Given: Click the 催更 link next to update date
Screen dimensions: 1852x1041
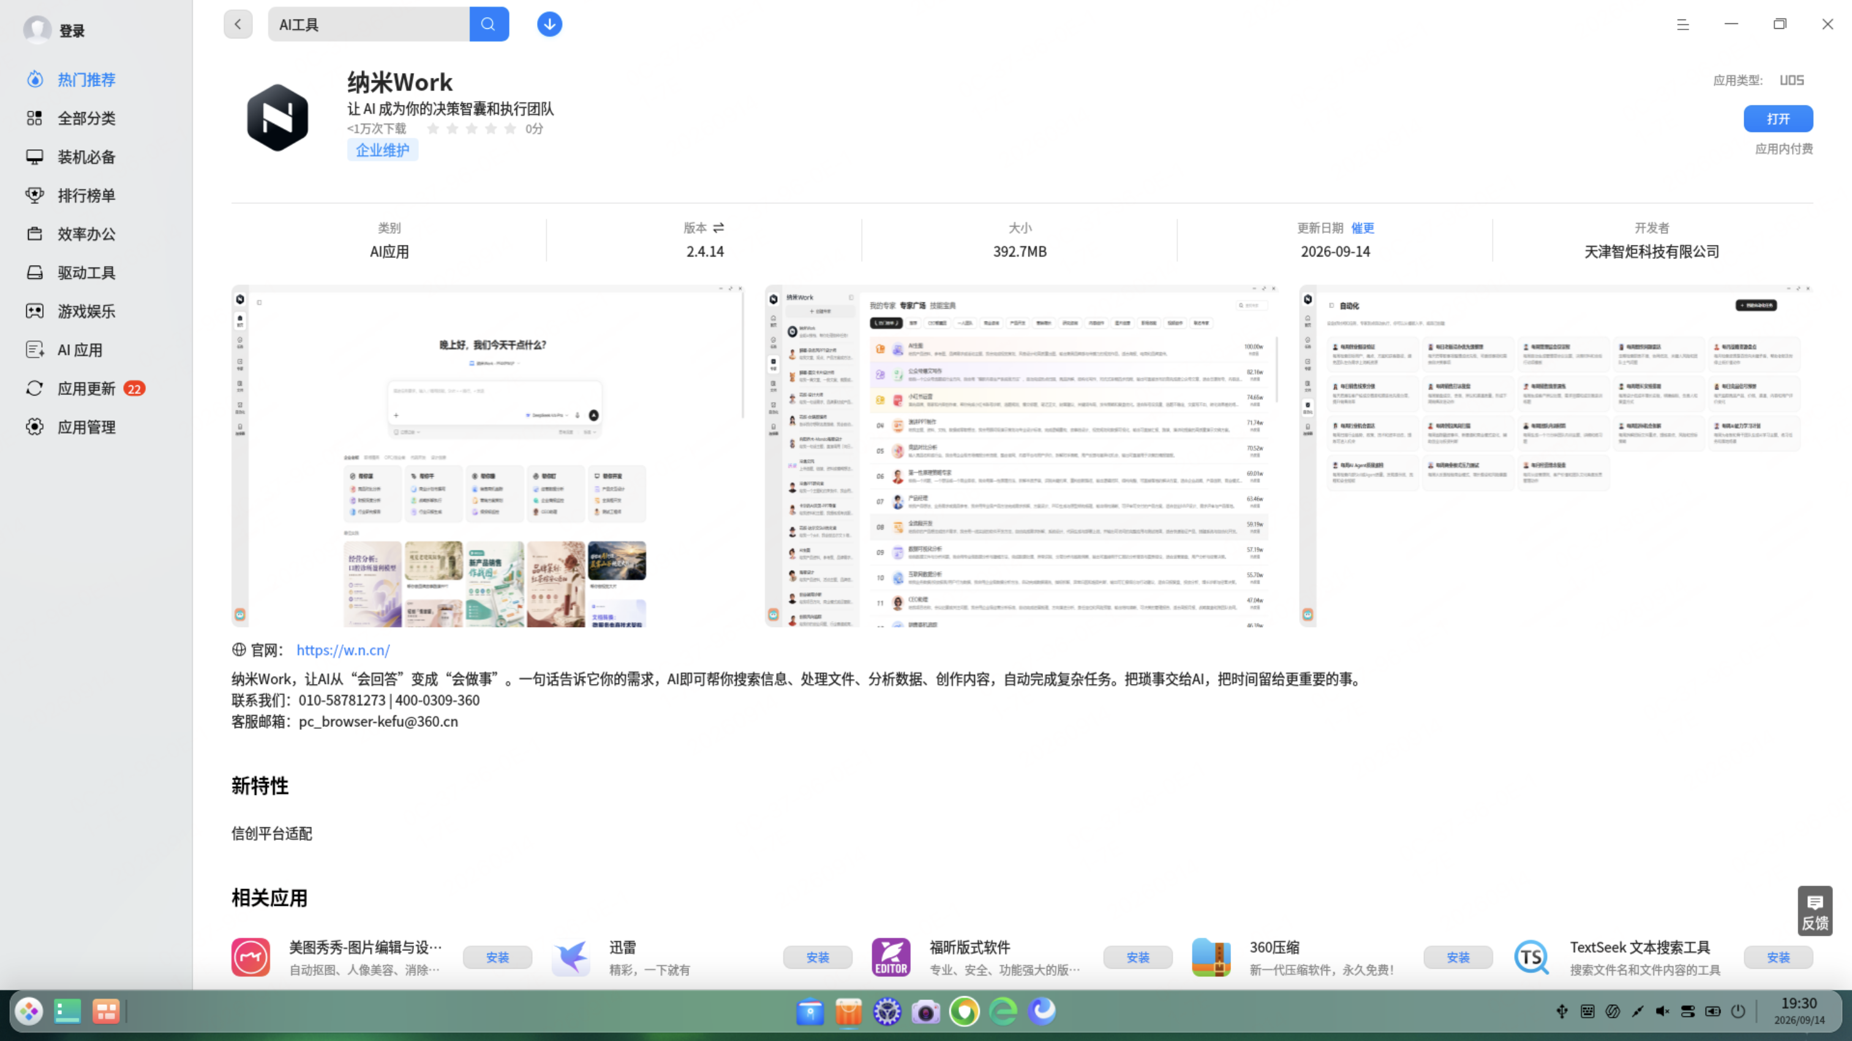Looking at the screenshot, I should [1363, 228].
